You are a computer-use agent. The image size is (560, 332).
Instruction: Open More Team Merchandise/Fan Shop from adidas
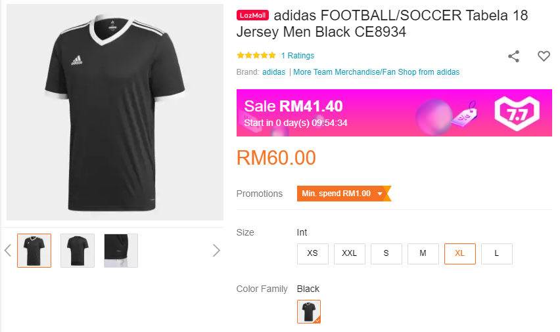[376, 72]
